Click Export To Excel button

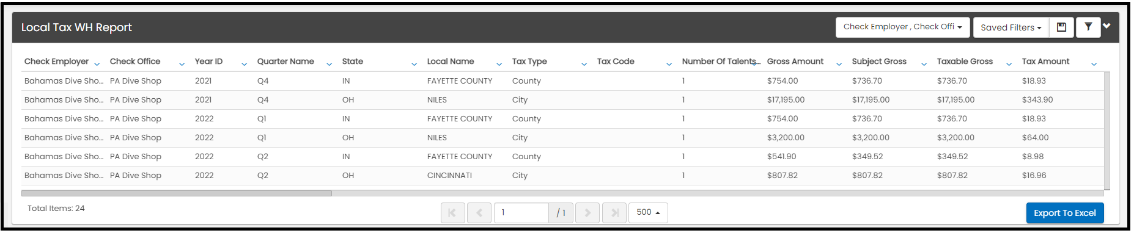1065,213
